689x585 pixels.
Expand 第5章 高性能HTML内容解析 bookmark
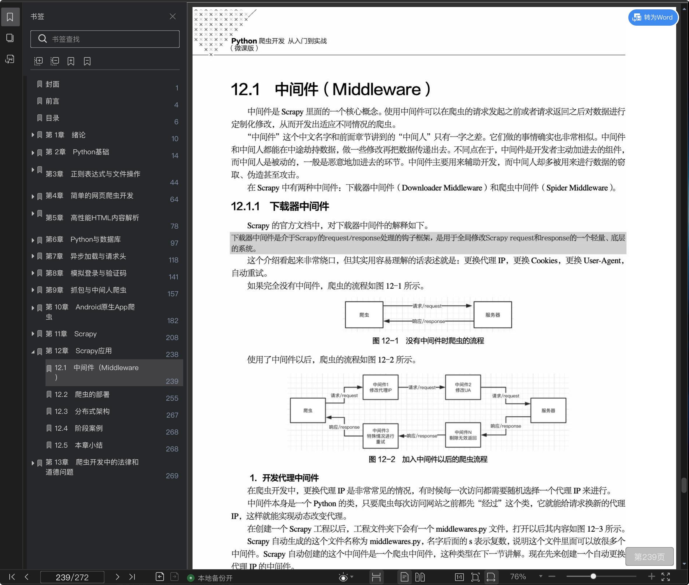pos(33,213)
